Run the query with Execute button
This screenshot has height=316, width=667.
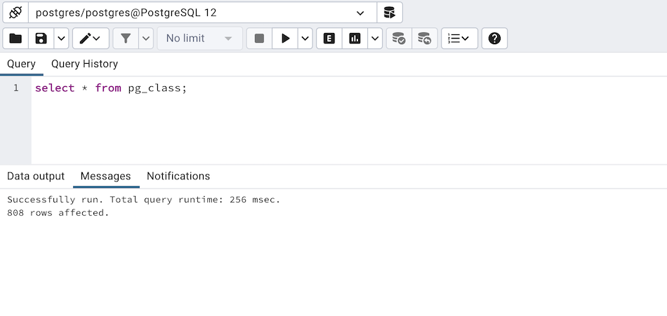click(x=285, y=39)
